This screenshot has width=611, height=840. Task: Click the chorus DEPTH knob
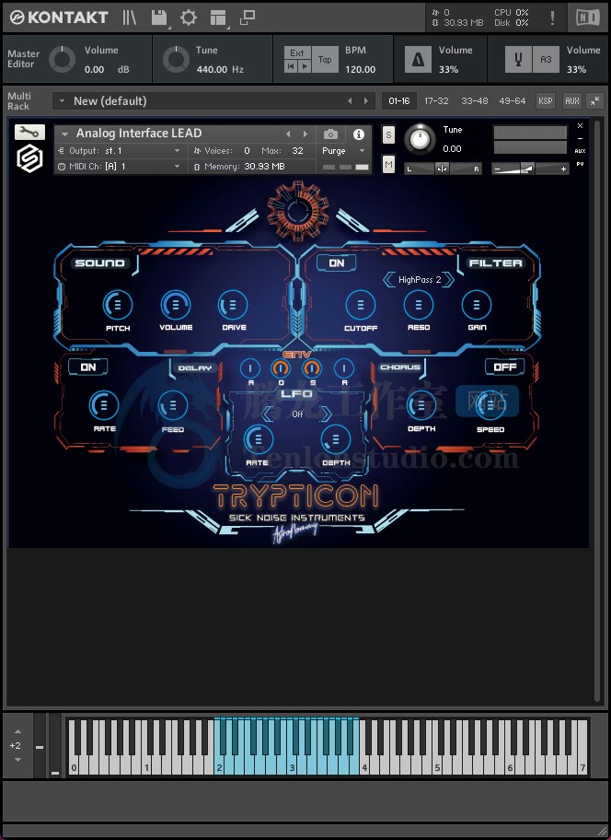421,405
